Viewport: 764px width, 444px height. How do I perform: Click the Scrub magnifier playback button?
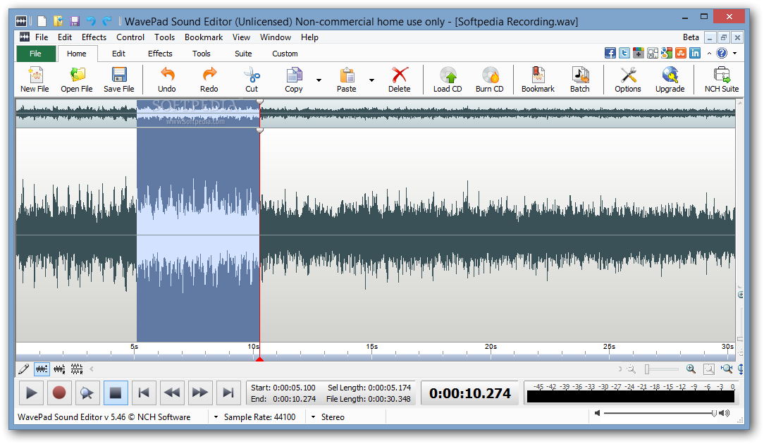tap(87, 393)
